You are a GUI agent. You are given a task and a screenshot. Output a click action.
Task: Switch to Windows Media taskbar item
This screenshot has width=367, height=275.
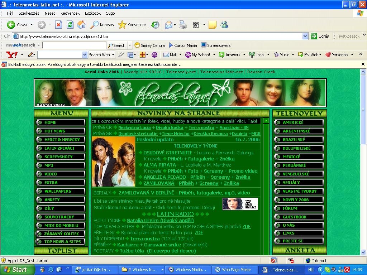[x=188, y=270]
